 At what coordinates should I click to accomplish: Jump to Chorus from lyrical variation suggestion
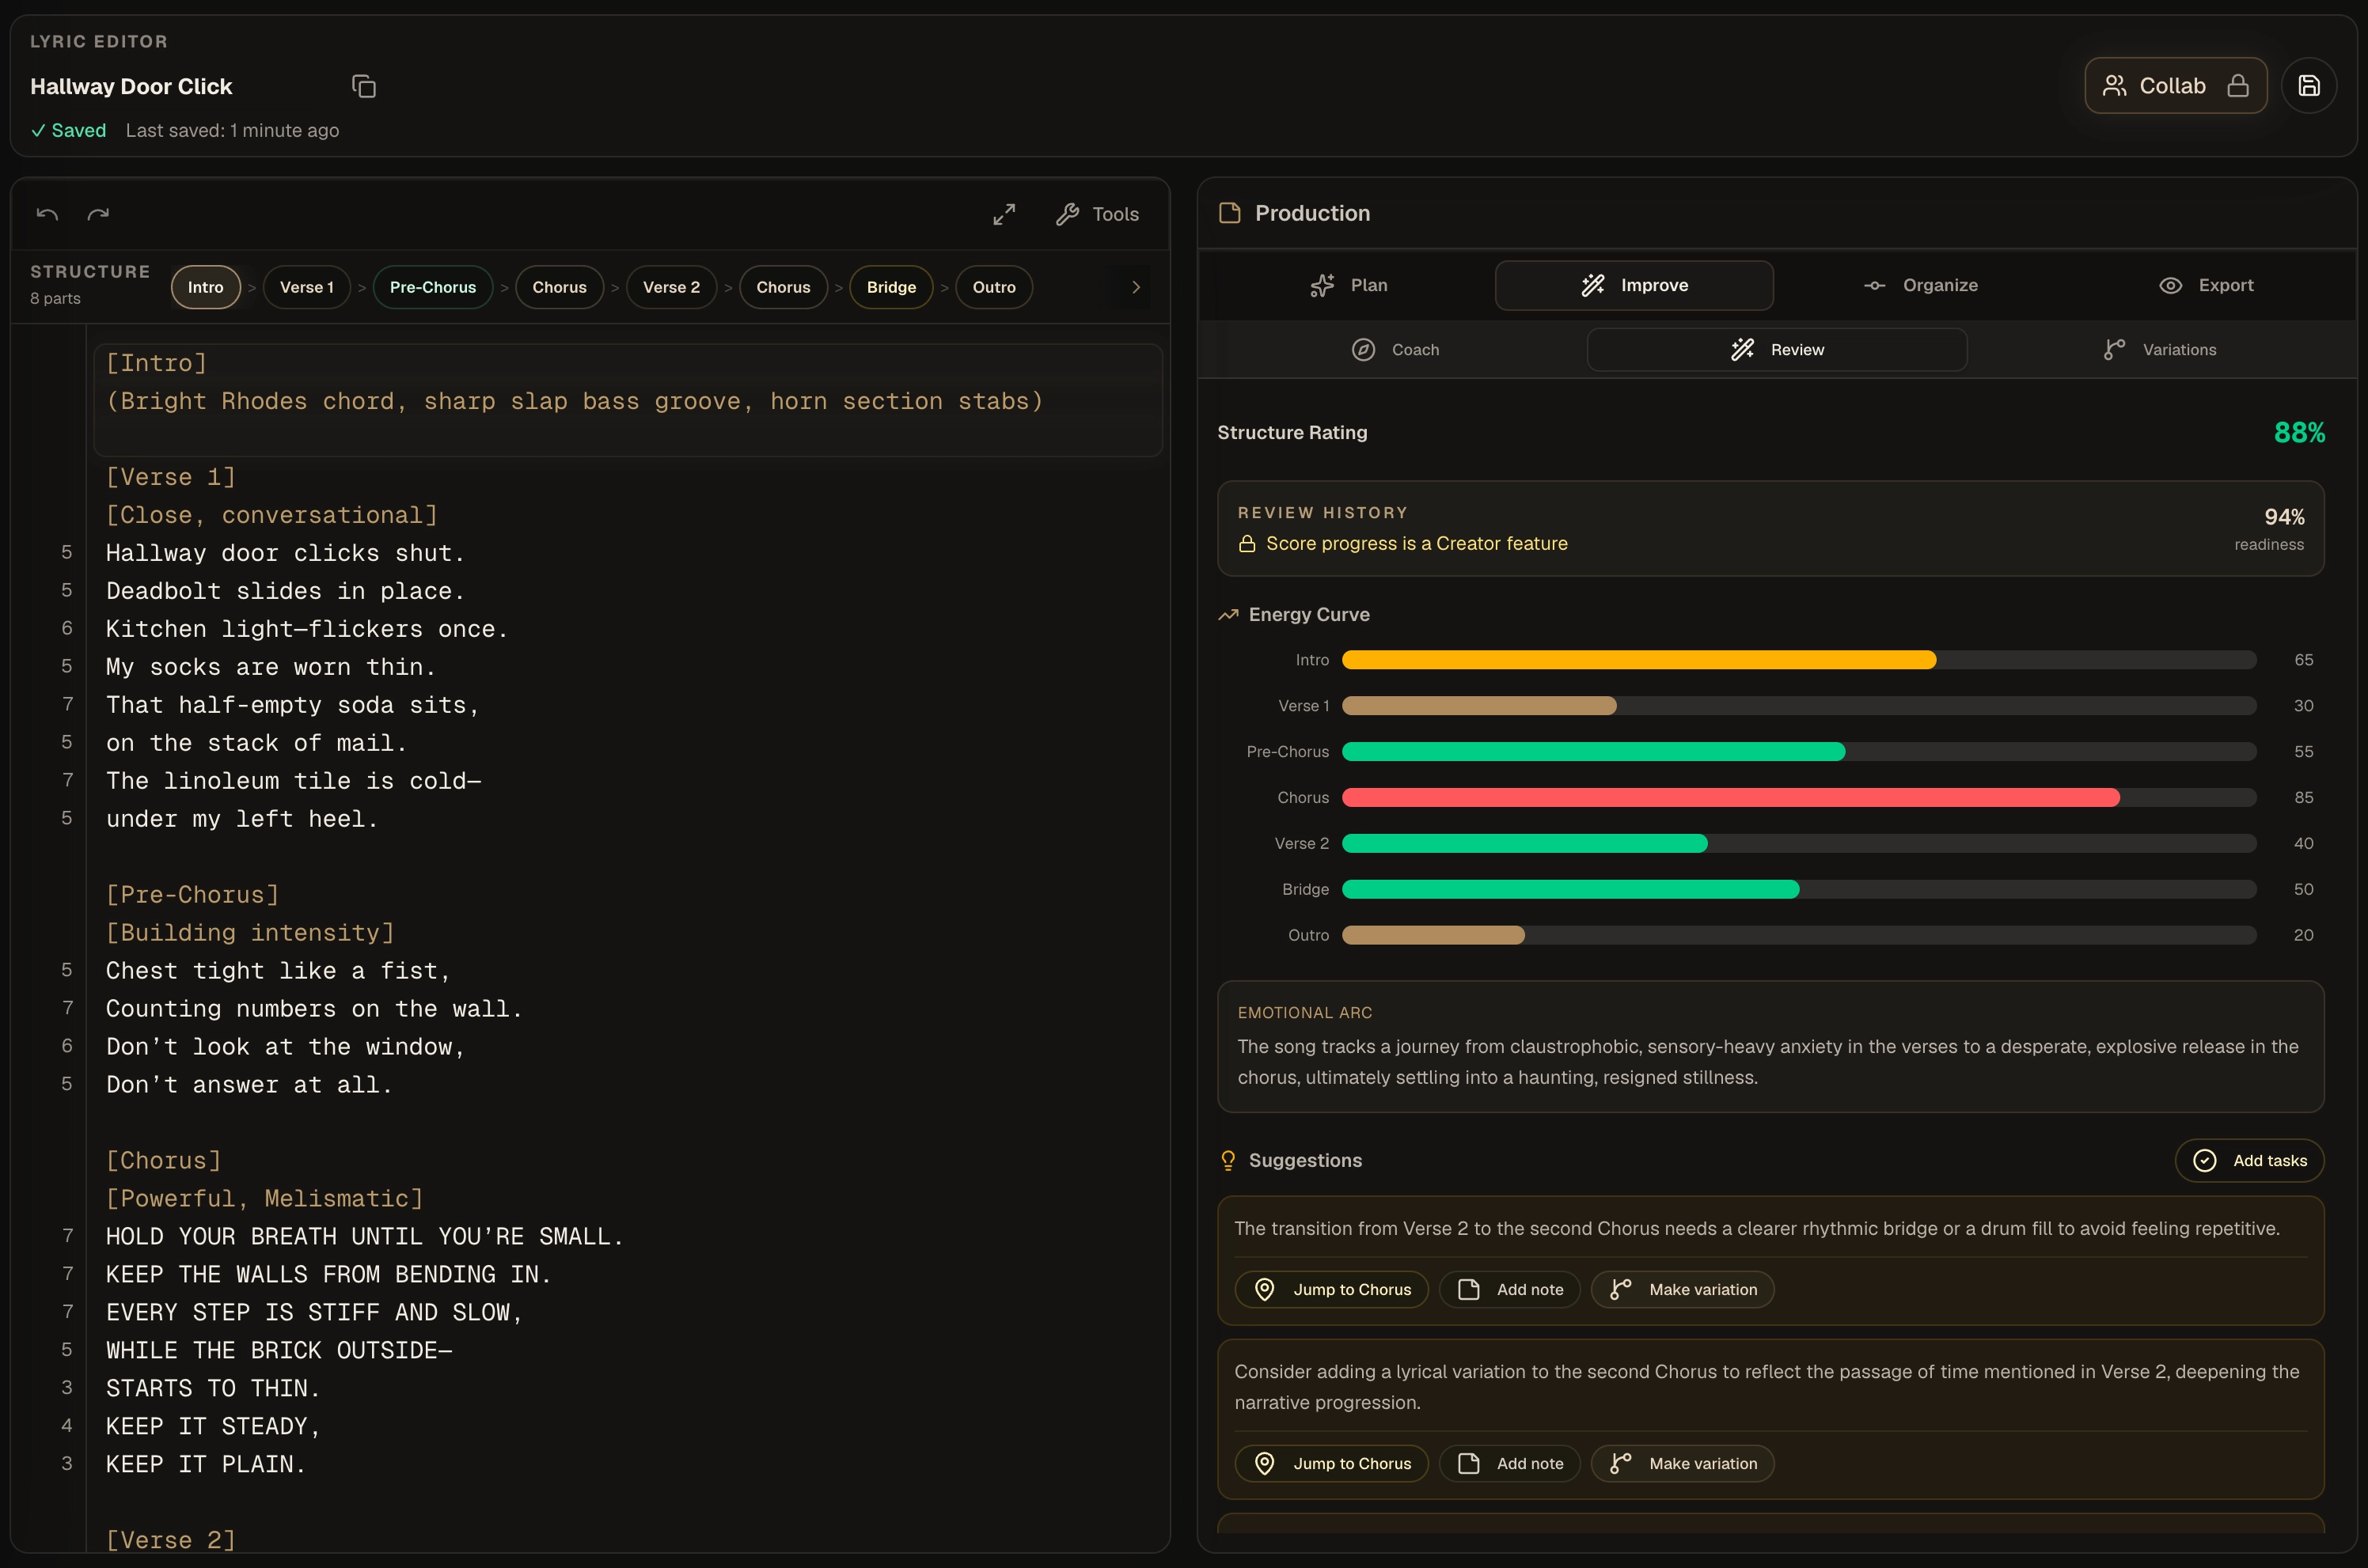tap(1331, 1464)
